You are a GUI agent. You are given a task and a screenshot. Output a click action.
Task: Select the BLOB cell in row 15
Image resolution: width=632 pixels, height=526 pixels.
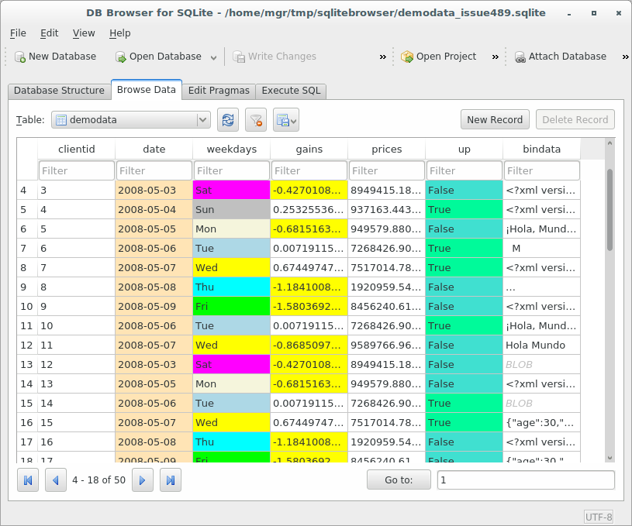[541, 403]
